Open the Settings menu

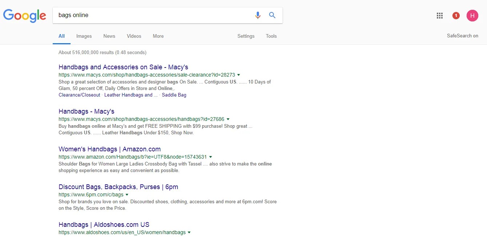246,36
